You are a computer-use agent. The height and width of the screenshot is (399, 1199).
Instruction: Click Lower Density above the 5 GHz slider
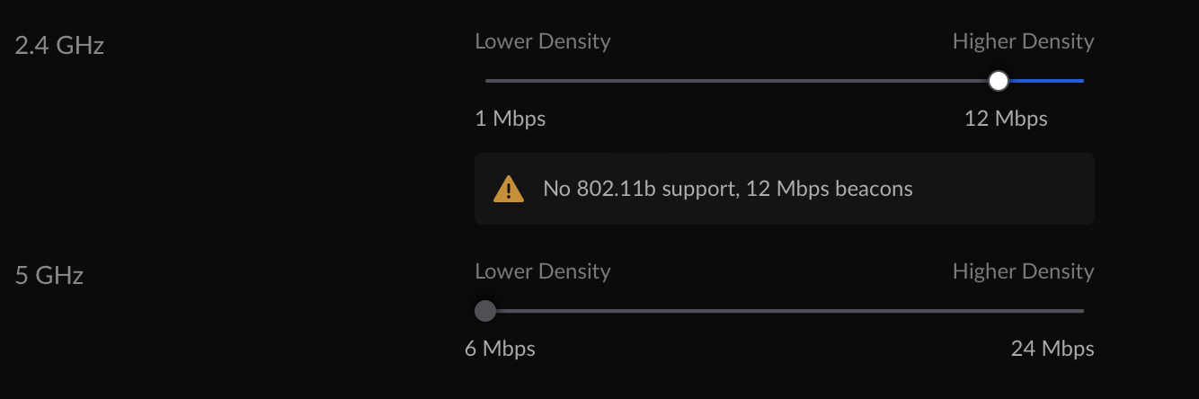[542, 271]
